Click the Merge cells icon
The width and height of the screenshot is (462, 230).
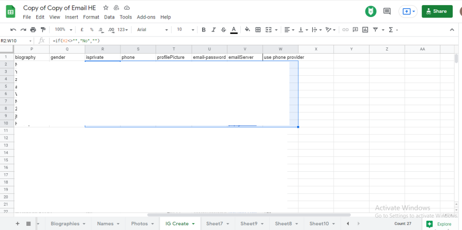[x=268, y=30]
